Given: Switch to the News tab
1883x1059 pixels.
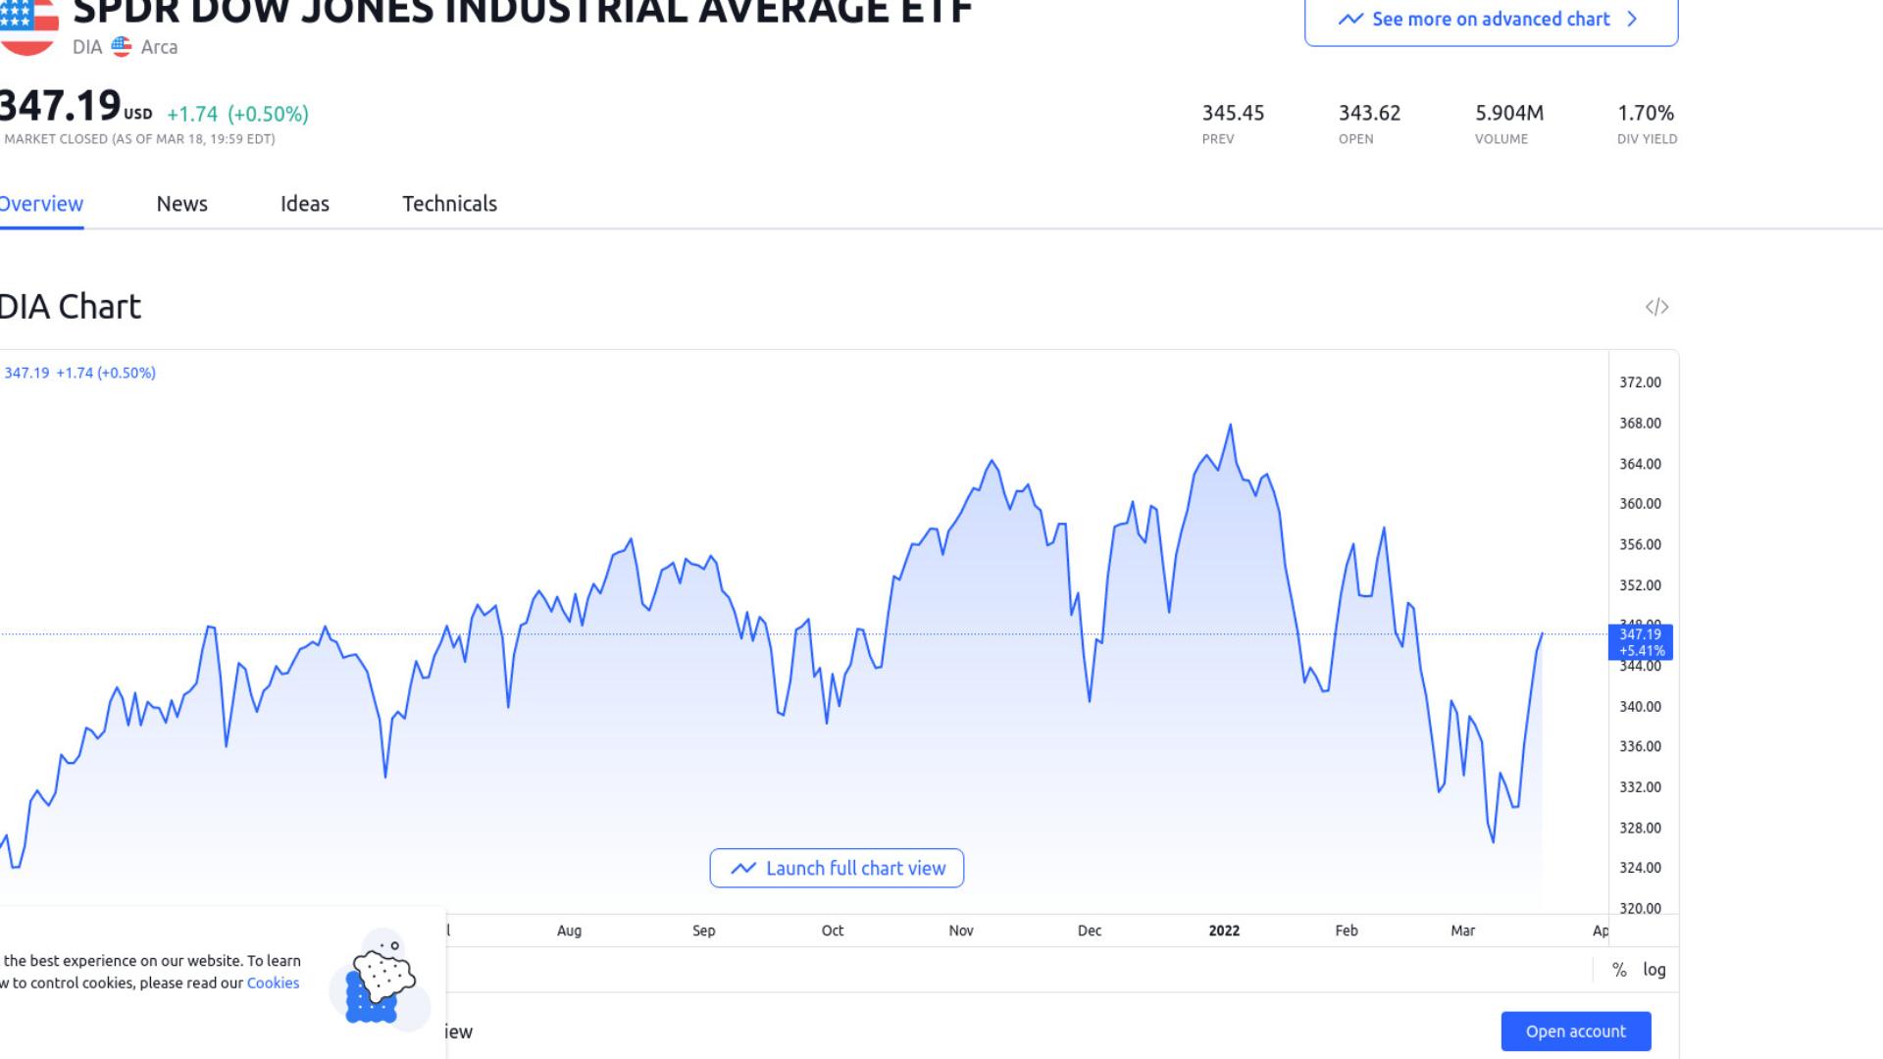Looking at the screenshot, I should pos(182,204).
